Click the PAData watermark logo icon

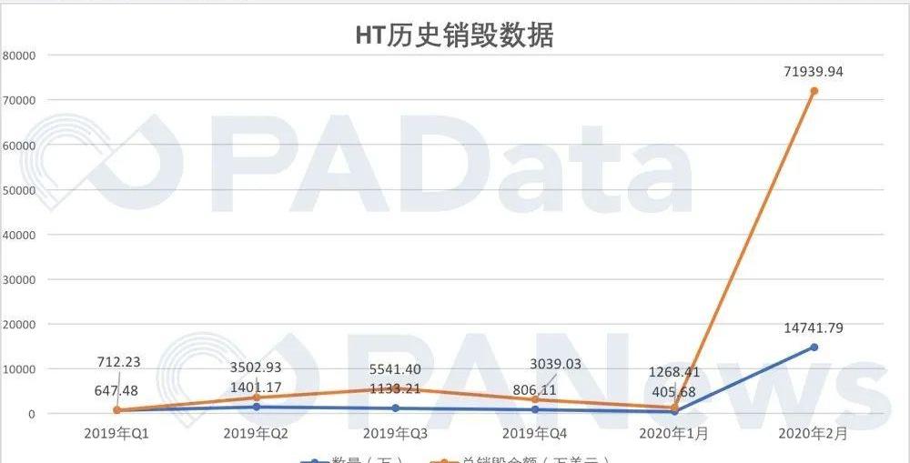click(x=96, y=164)
